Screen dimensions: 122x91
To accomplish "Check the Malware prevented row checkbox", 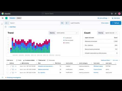I will 7,70.
